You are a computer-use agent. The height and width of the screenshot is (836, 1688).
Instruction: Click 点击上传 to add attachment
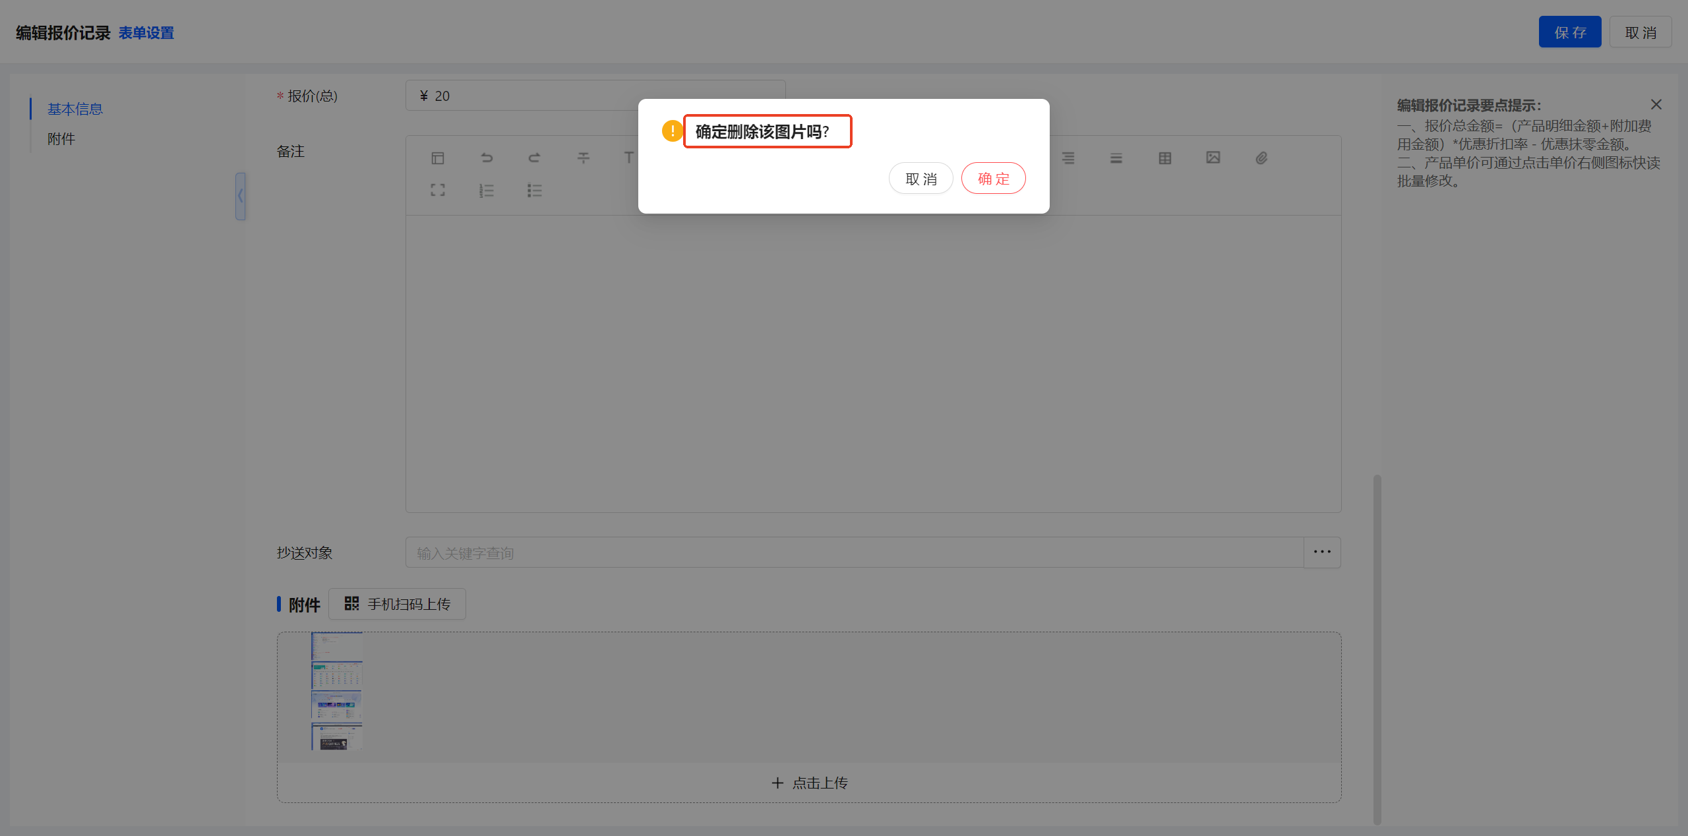coord(810,783)
